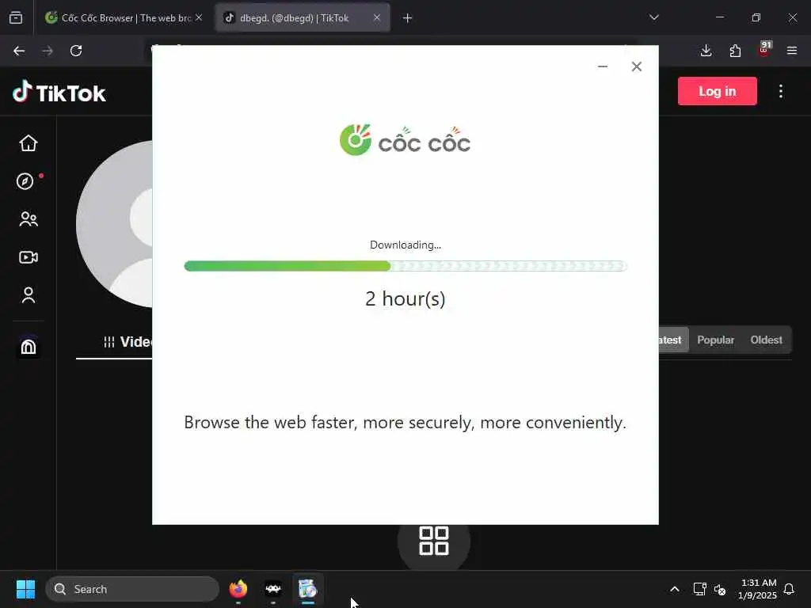Click the grid icon below the installer
Screen dimensions: 811x608
tap(433, 541)
